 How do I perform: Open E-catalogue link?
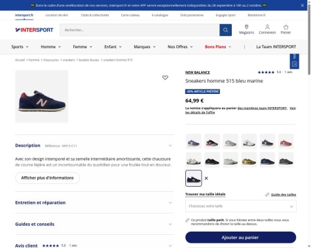[160, 15]
